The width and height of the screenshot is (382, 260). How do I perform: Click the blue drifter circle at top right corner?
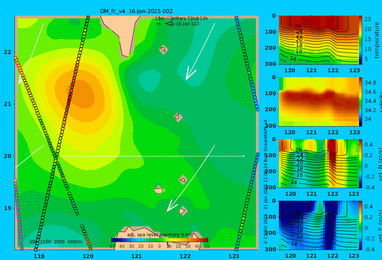236,18
